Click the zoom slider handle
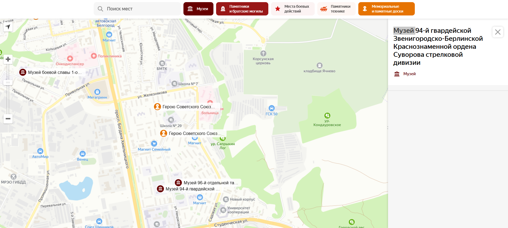 (8, 82)
